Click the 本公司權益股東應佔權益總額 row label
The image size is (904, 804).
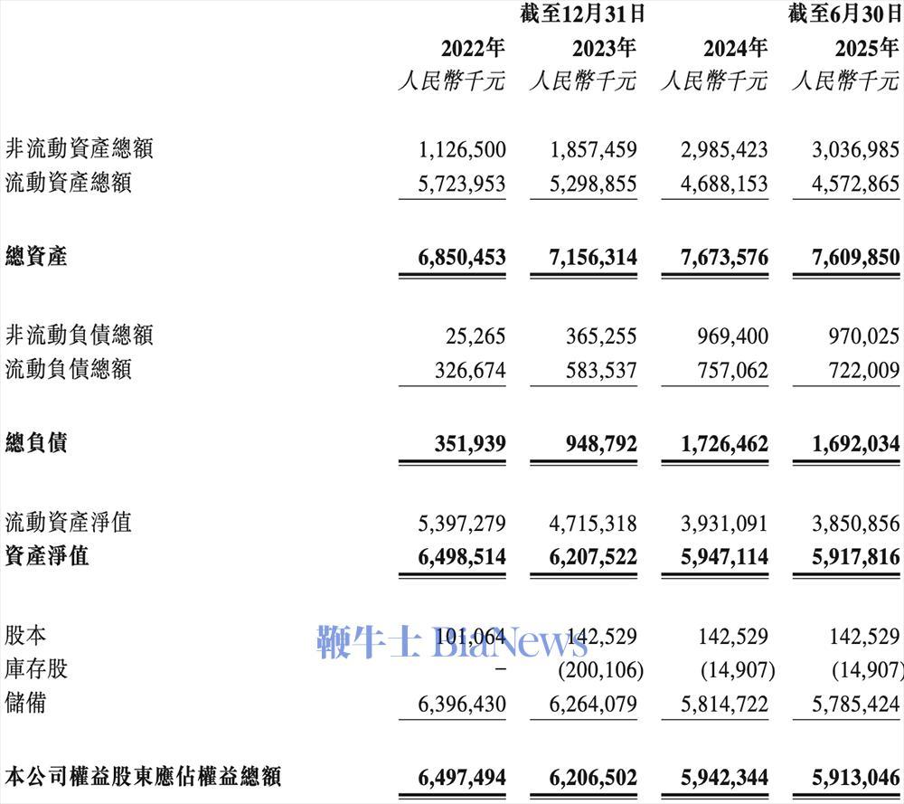[x=143, y=776]
